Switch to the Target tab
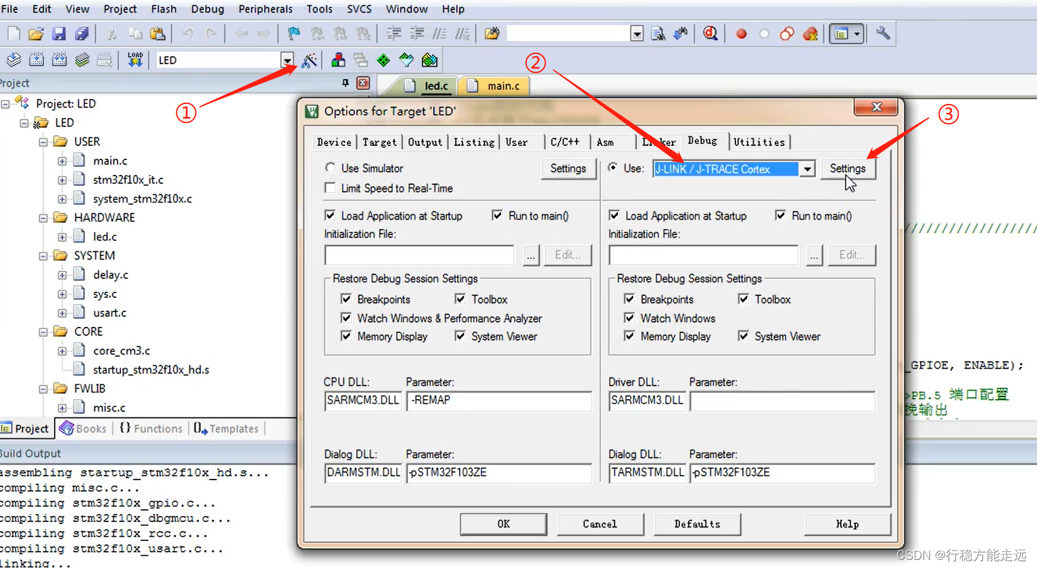 [379, 142]
